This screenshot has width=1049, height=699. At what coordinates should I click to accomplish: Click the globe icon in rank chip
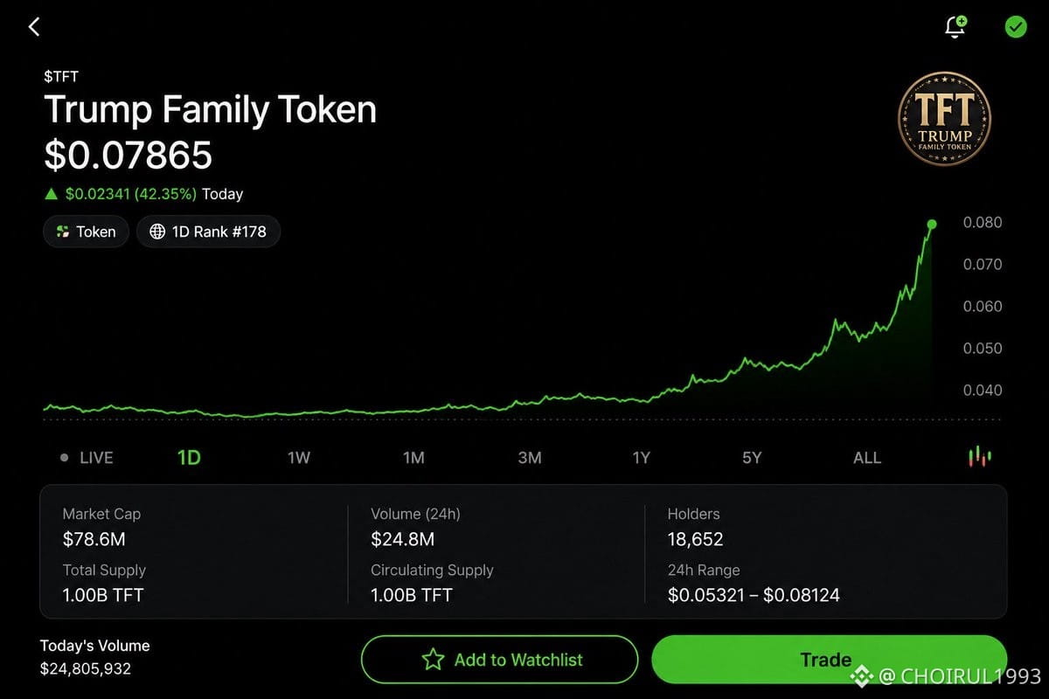coord(157,232)
